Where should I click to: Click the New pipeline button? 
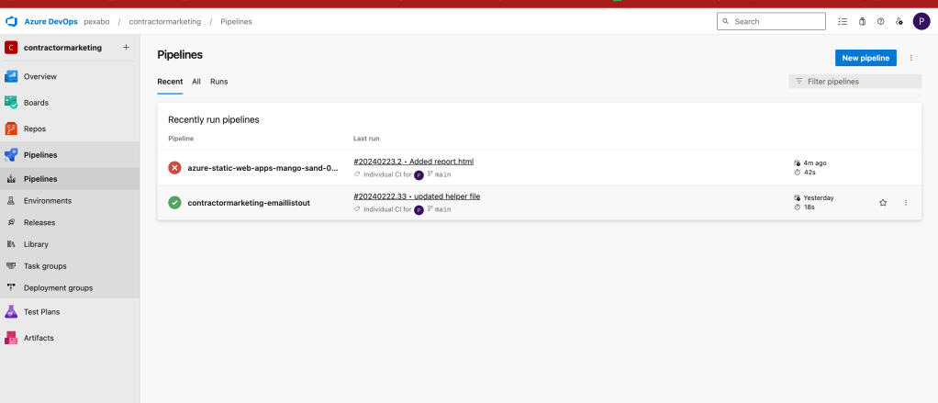click(865, 58)
